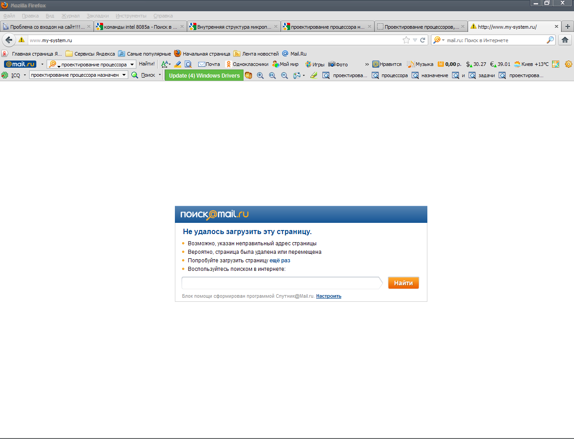The height and width of the screenshot is (439, 574).
Task: Switch to the 'команды intel 8085a' tab
Action: 140,26
